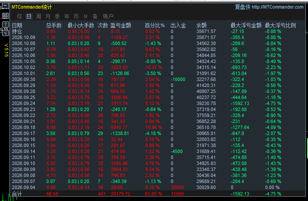The image size is (308, 201).
Task: Click the 百分比% column header
Action: 155,25
